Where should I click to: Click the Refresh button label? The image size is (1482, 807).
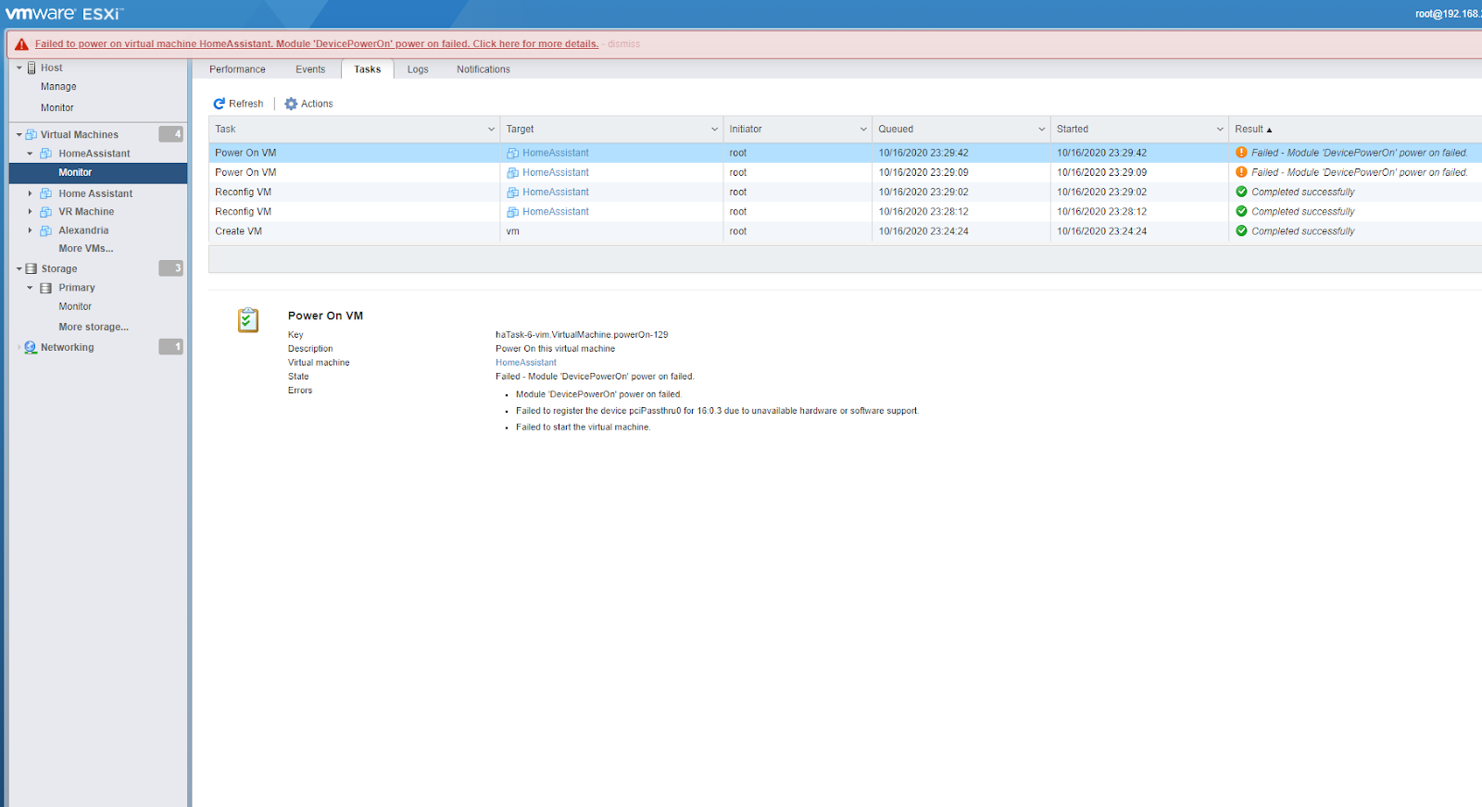[x=246, y=104]
